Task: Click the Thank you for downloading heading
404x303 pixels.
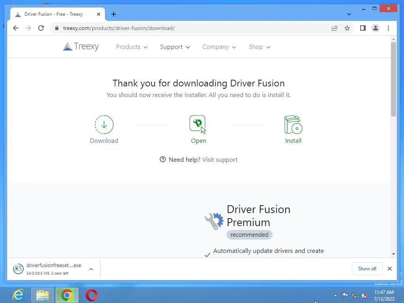Action: pos(198,83)
